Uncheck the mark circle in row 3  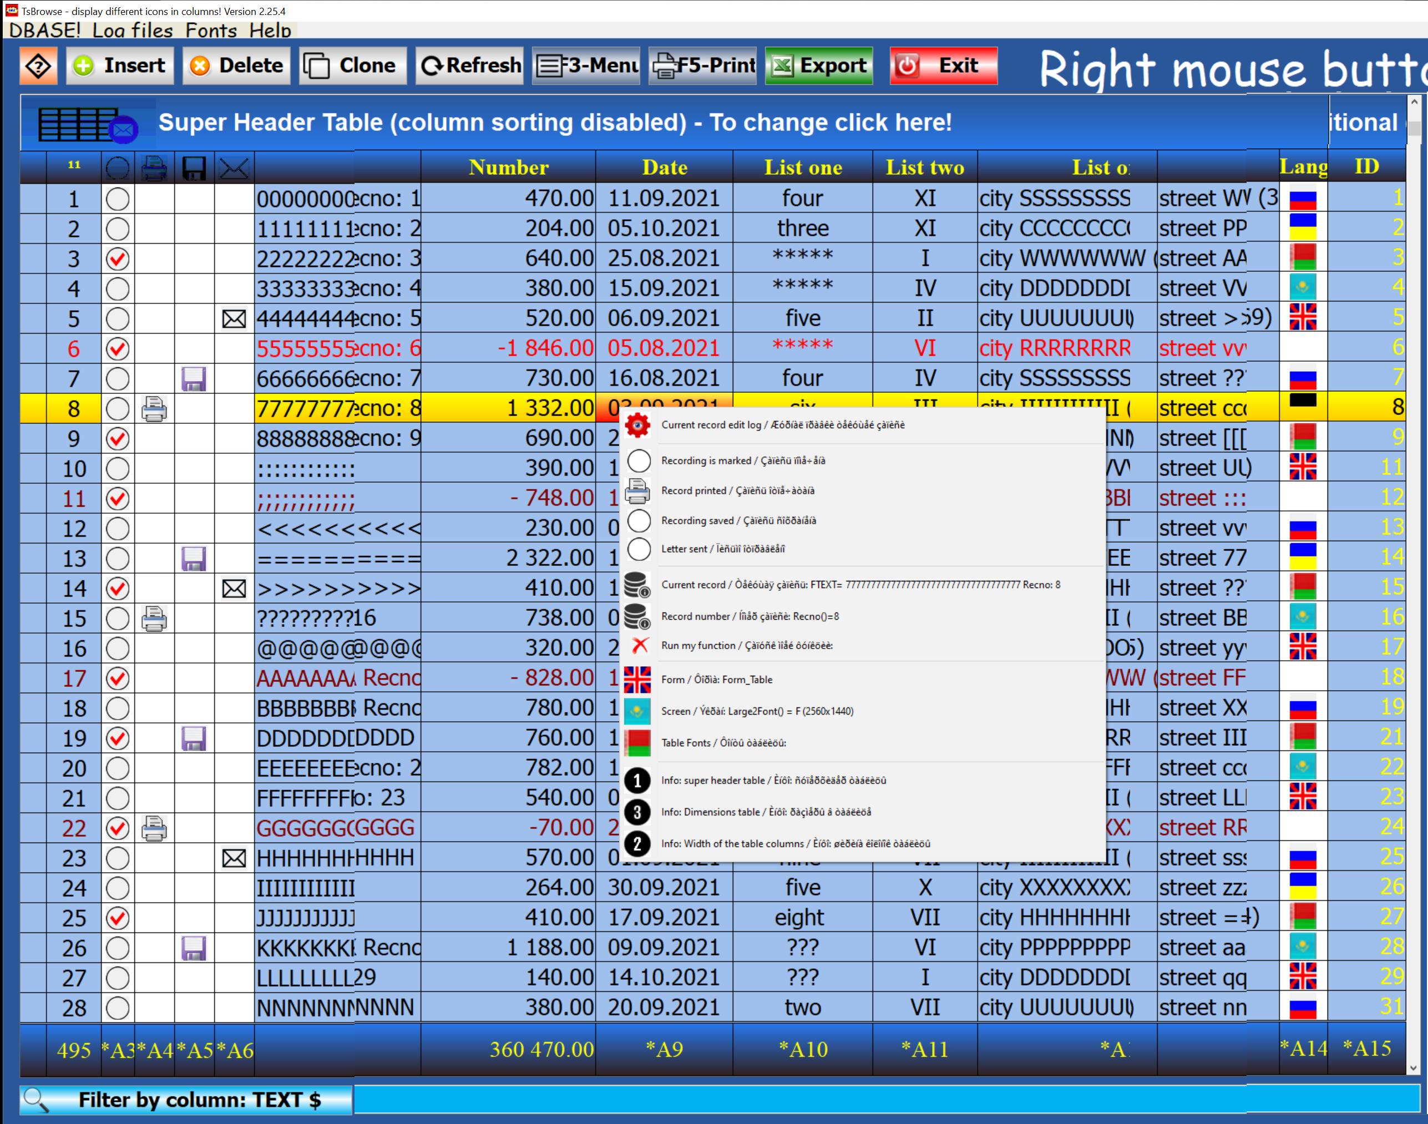[x=118, y=259]
